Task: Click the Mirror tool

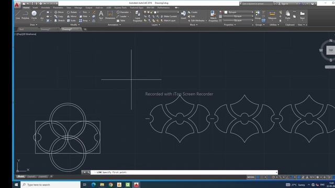Action: coord(72,16)
